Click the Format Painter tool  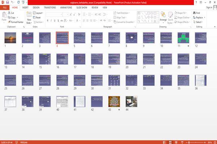(x=16, y=22)
